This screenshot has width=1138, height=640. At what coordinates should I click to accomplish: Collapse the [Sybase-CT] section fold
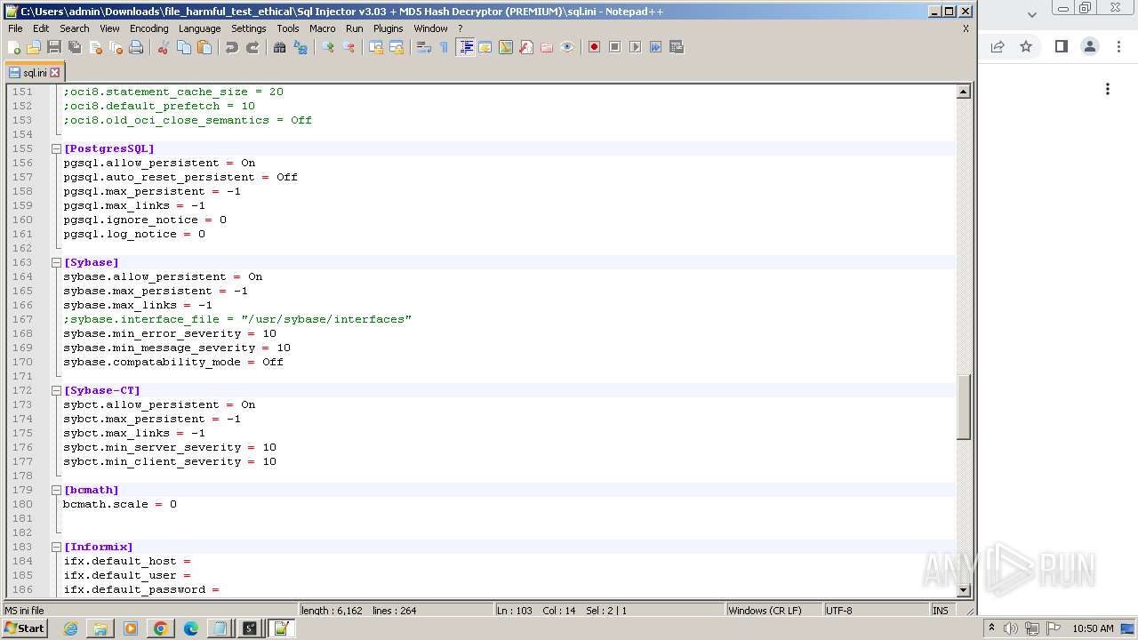(56, 390)
